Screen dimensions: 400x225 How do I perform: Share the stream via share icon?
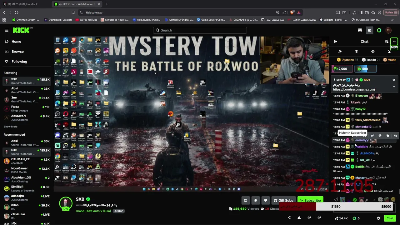tap(289, 218)
